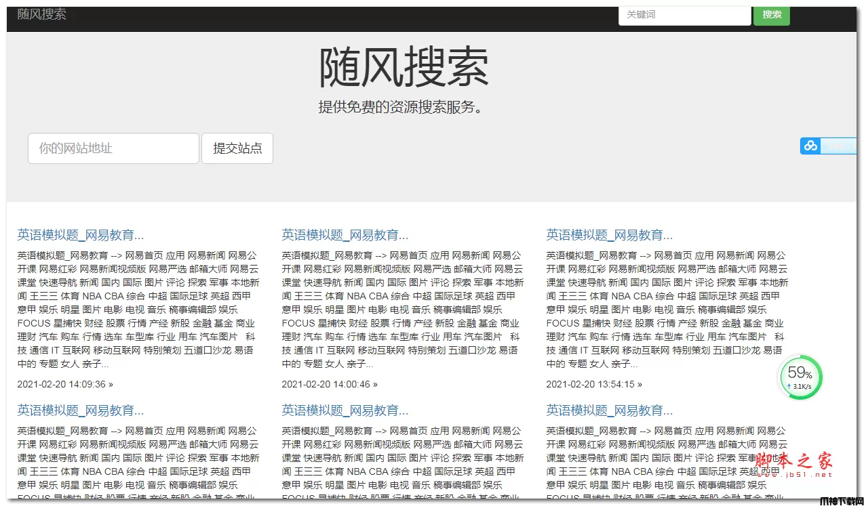The image size is (864, 506).
Task: Open second-row right 英语模拟题 title link
Action: [x=610, y=410]
